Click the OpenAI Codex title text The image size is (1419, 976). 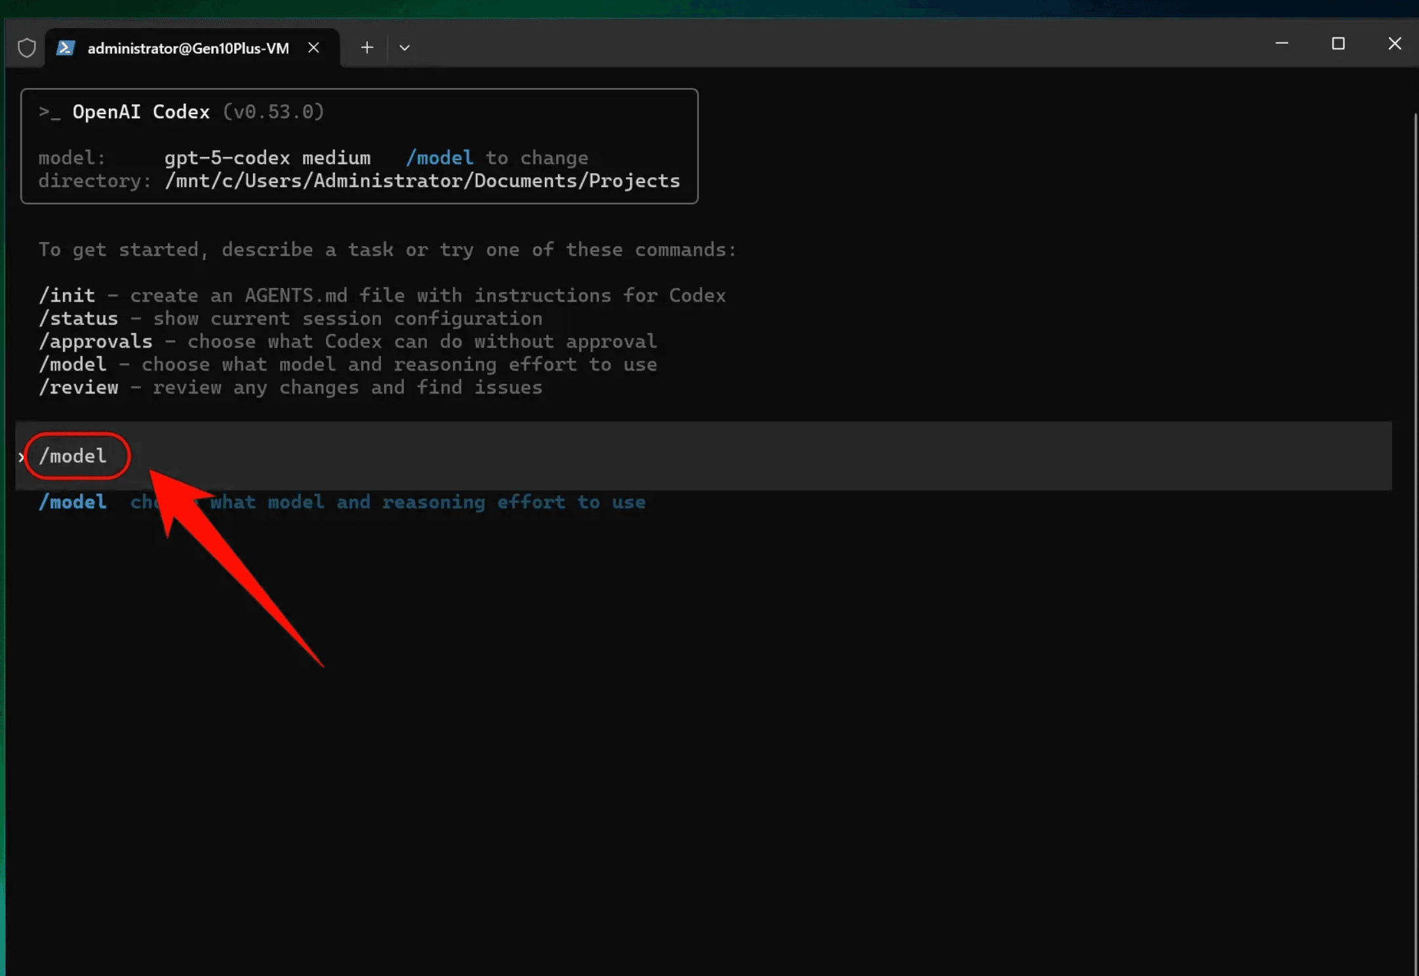141,112
